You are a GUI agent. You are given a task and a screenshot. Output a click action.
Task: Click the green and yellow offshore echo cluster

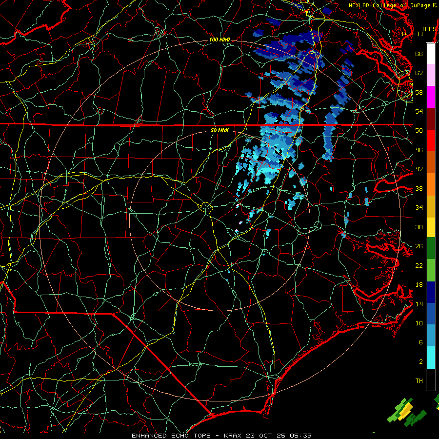[406, 411]
